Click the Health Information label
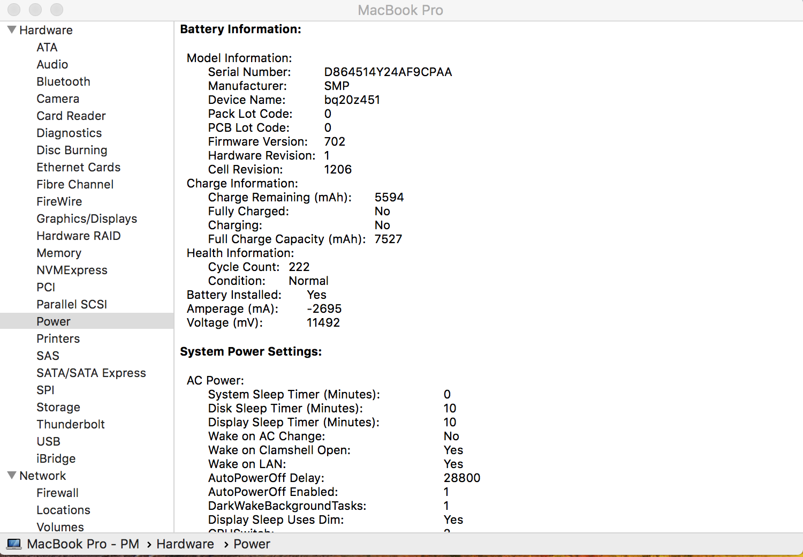Viewport: 803px width, 557px height. [240, 253]
